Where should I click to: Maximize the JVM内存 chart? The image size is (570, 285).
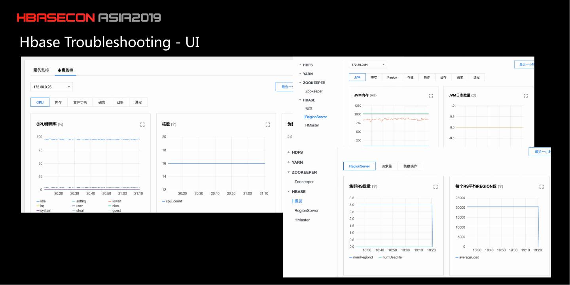[431, 96]
